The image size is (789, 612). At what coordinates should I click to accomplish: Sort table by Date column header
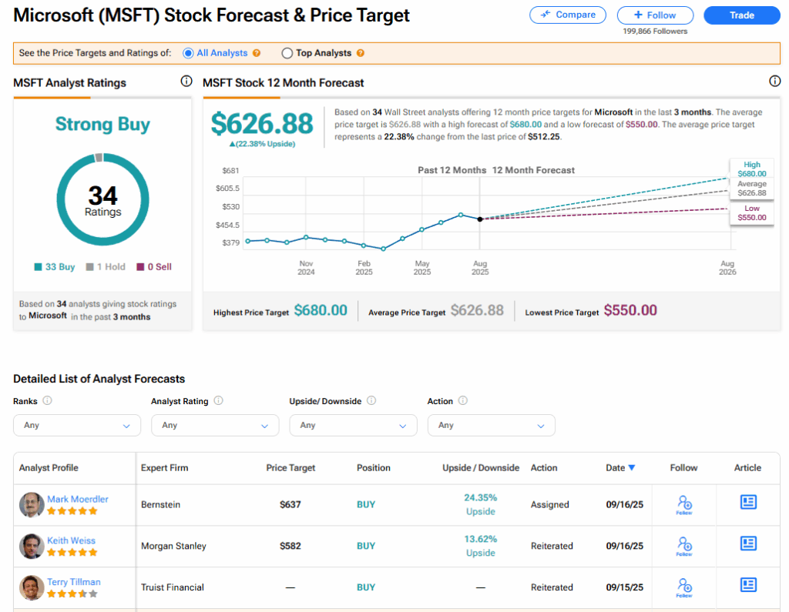click(620, 467)
